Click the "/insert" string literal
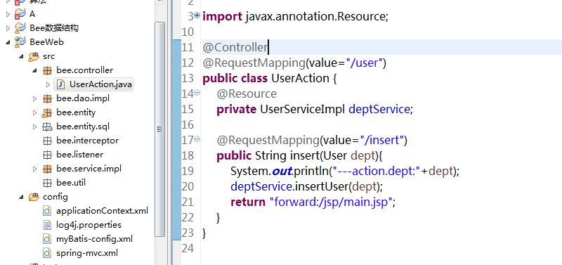 pyautogui.click(x=382, y=140)
